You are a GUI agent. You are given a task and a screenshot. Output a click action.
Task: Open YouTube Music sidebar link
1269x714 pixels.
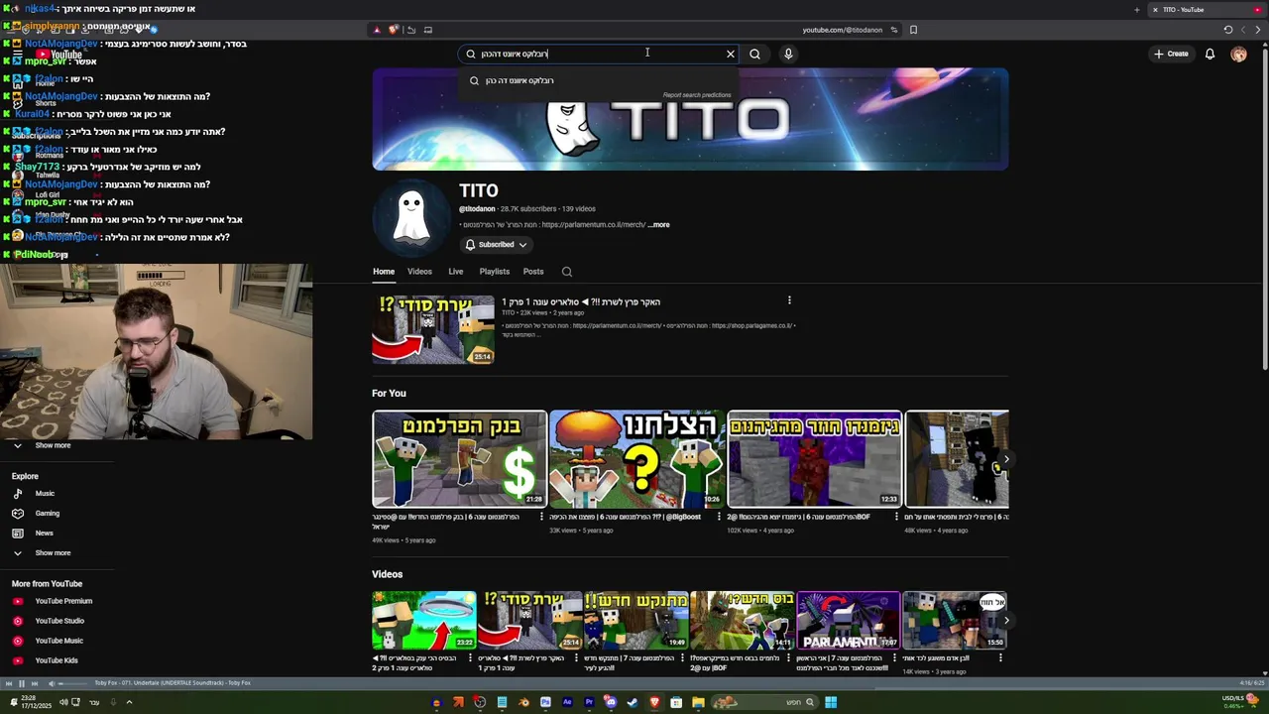tap(58, 641)
